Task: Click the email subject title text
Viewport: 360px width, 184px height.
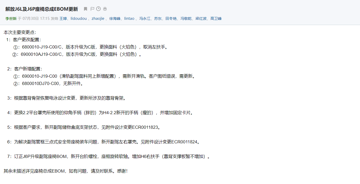Action: (42, 9)
